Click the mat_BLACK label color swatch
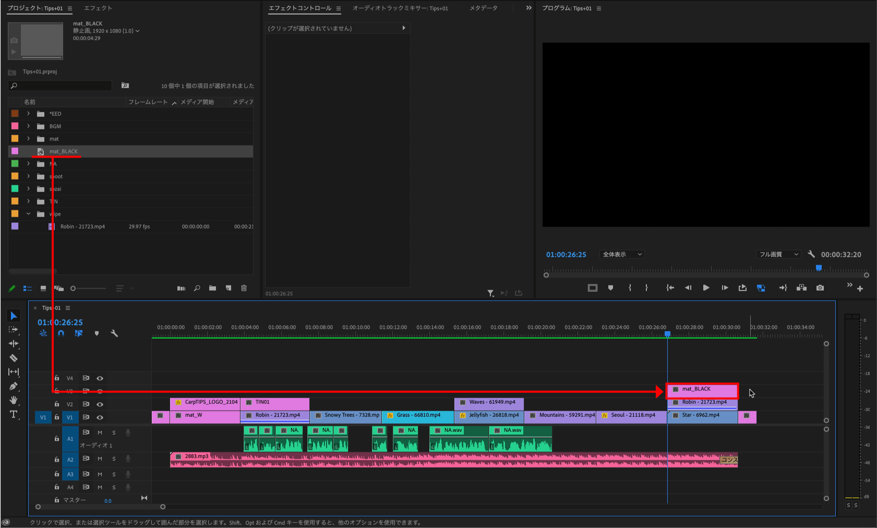The image size is (877, 528). [15, 151]
